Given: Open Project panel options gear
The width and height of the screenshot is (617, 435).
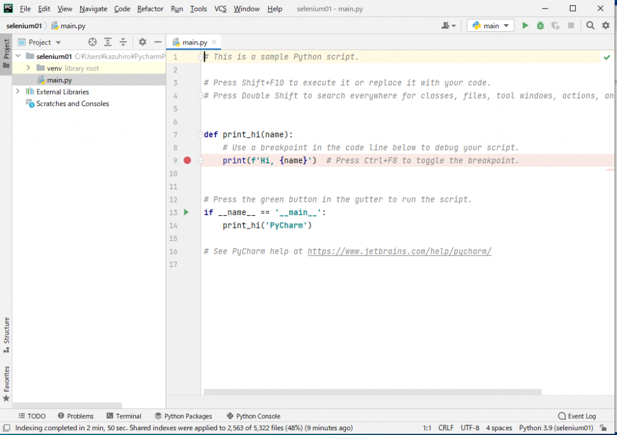Looking at the screenshot, I should [142, 42].
